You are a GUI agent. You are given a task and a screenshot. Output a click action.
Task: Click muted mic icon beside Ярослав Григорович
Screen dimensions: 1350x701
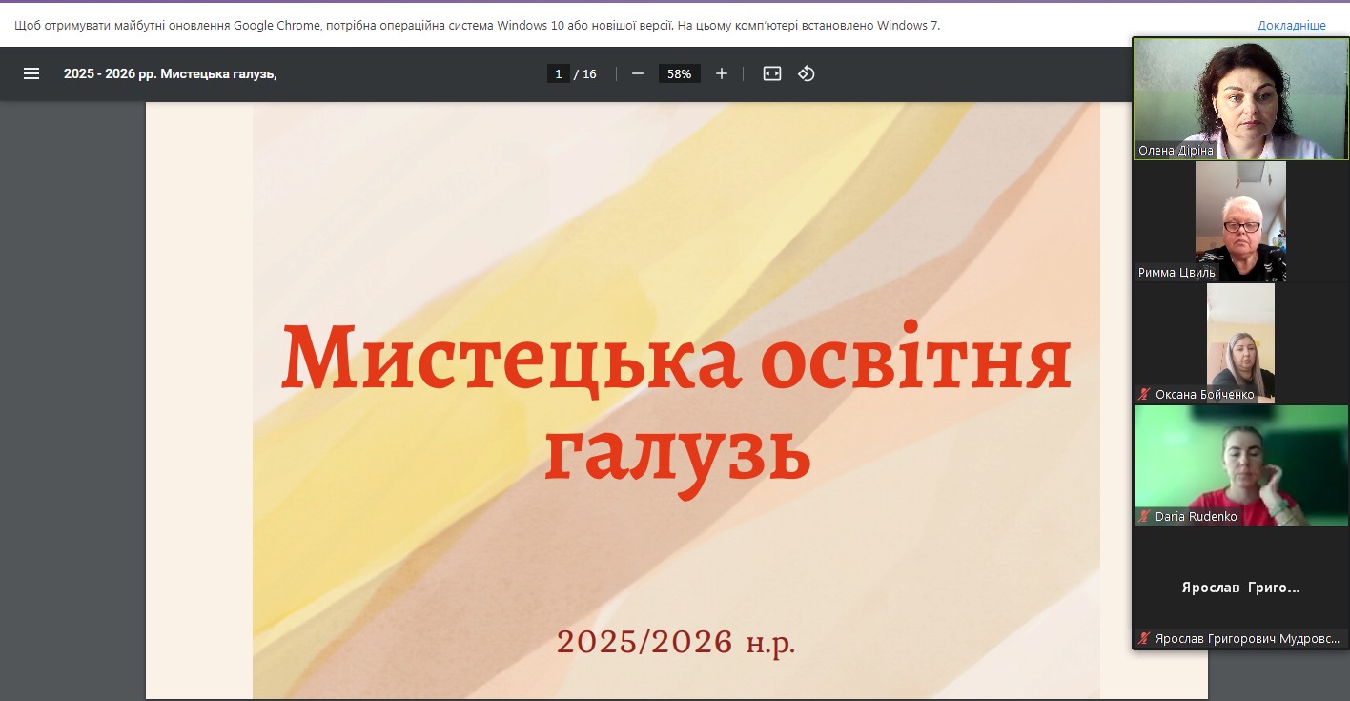click(x=1144, y=639)
